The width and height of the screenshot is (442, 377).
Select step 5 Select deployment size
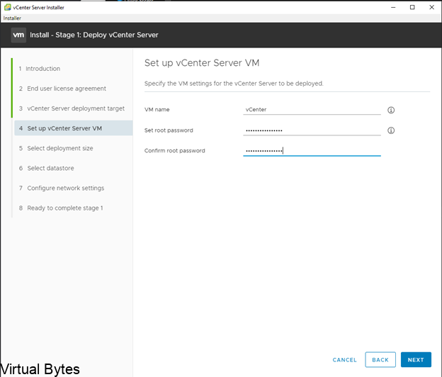click(56, 148)
